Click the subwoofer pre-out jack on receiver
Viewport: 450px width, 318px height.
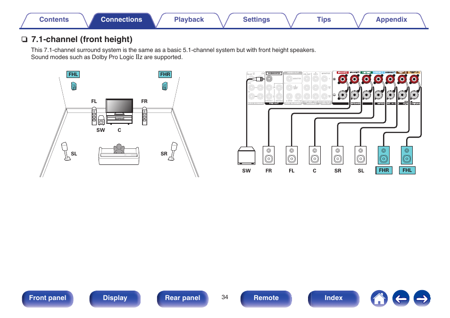269,79
